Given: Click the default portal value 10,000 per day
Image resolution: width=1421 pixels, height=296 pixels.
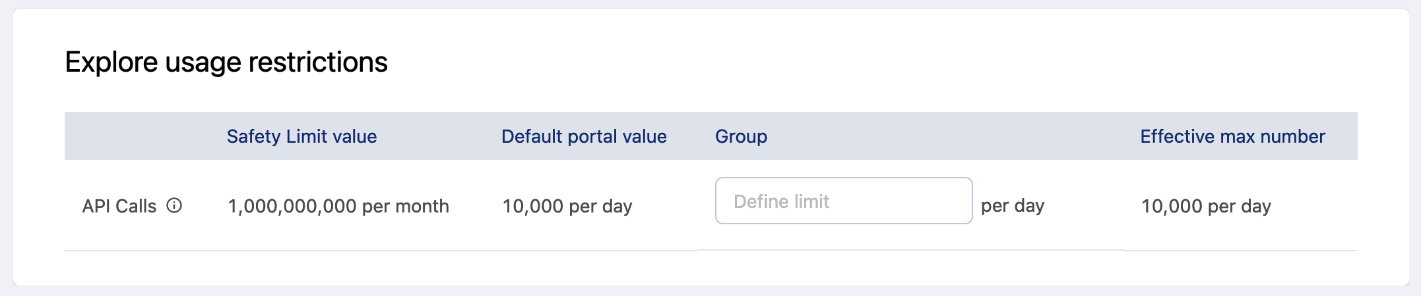Looking at the screenshot, I should 567,207.
